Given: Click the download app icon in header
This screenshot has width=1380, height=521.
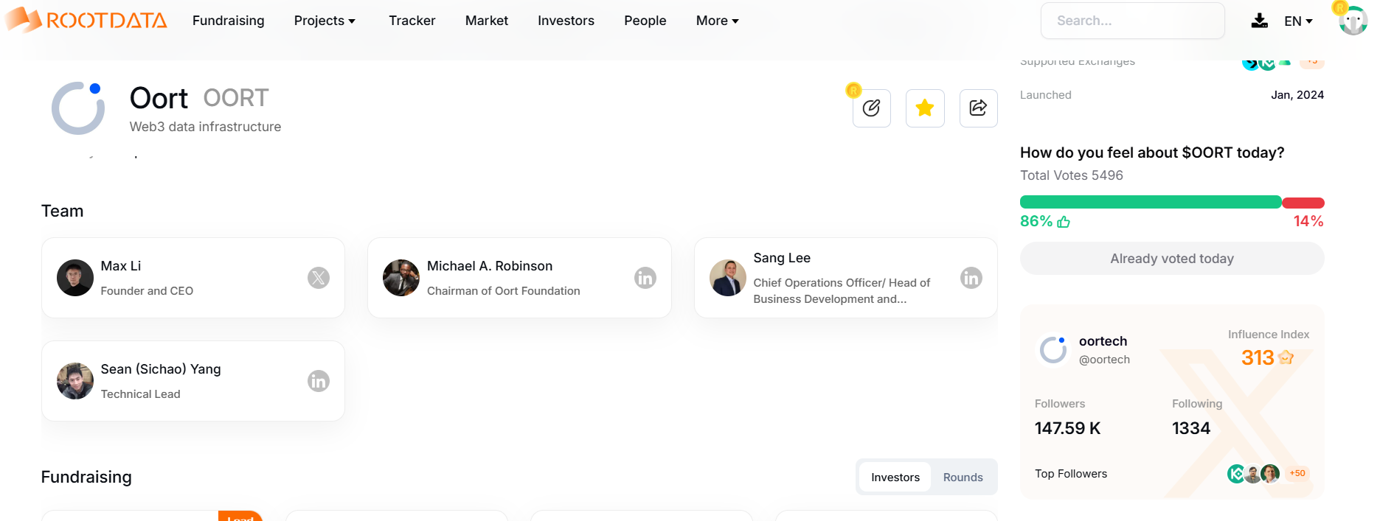Looking at the screenshot, I should click(x=1259, y=21).
